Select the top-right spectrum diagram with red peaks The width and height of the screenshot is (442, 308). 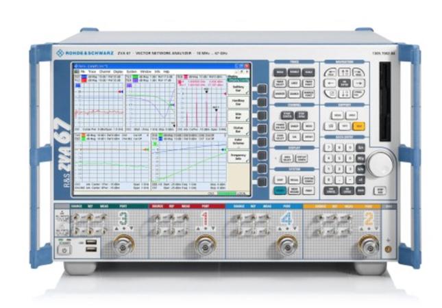click(201, 103)
